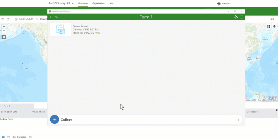The height and width of the screenshot is (139, 278).
Task: Switch to My surveys tab
Action: [83, 3]
